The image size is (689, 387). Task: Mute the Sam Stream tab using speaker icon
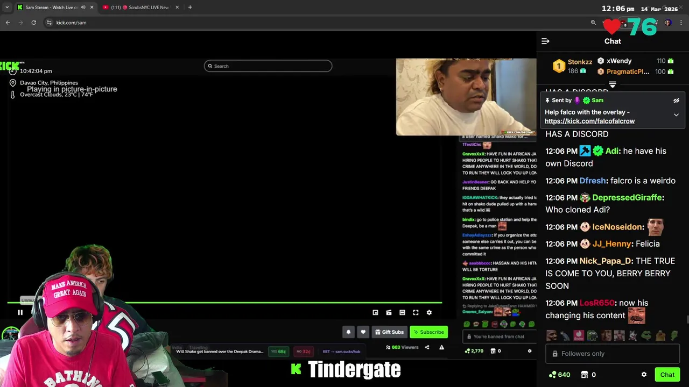pos(83,8)
